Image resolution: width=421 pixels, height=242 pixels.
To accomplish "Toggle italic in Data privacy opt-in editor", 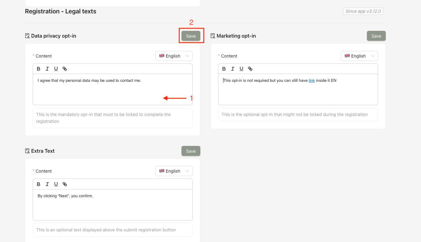I will pos(47,69).
